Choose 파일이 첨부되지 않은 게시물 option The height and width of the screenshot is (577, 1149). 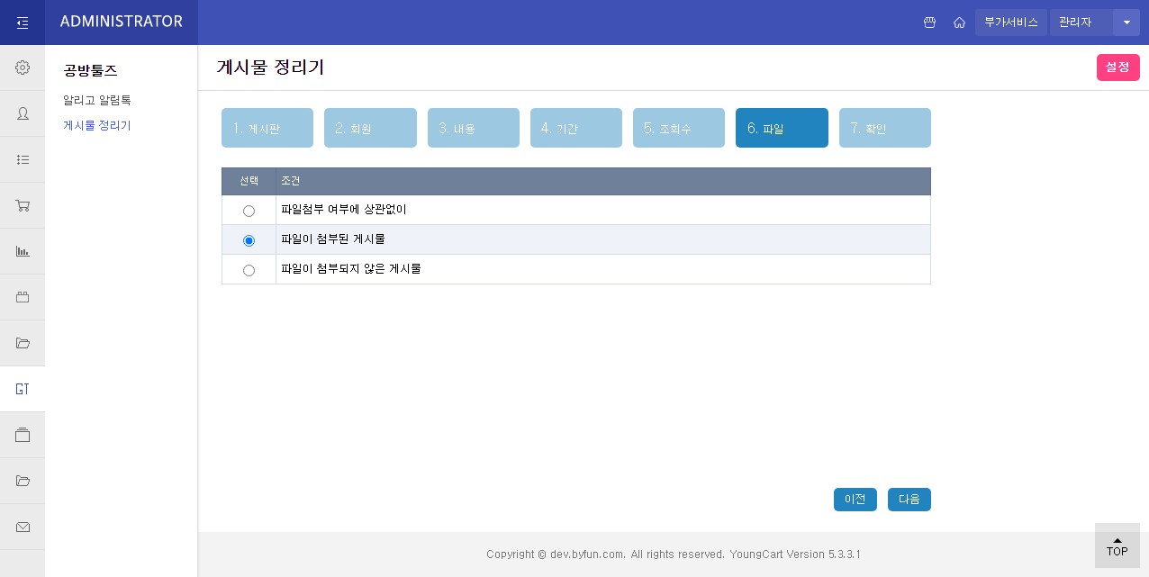point(249,270)
